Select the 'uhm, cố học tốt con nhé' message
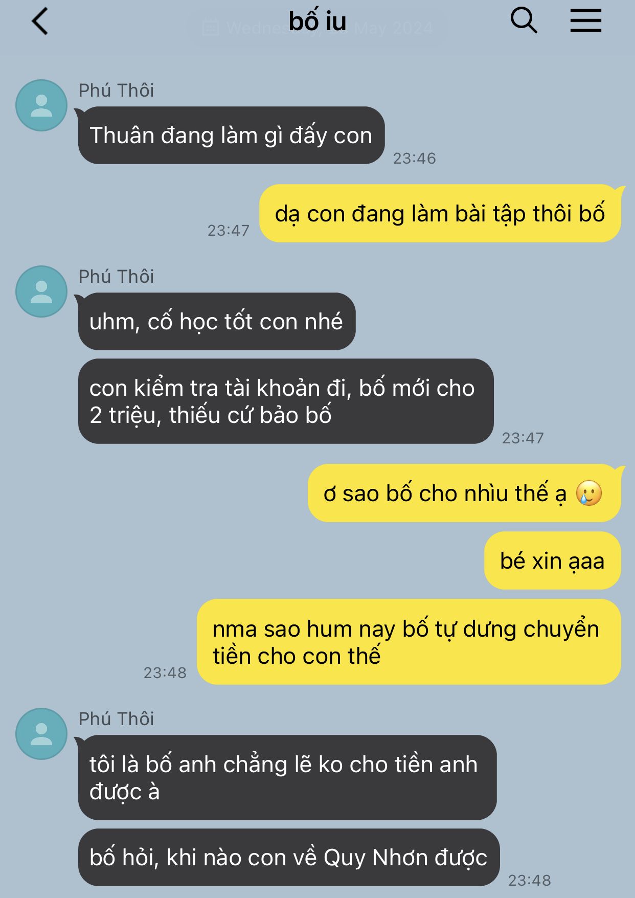The image size is (635, 898). pyautogui.click(x=217, y=322)
